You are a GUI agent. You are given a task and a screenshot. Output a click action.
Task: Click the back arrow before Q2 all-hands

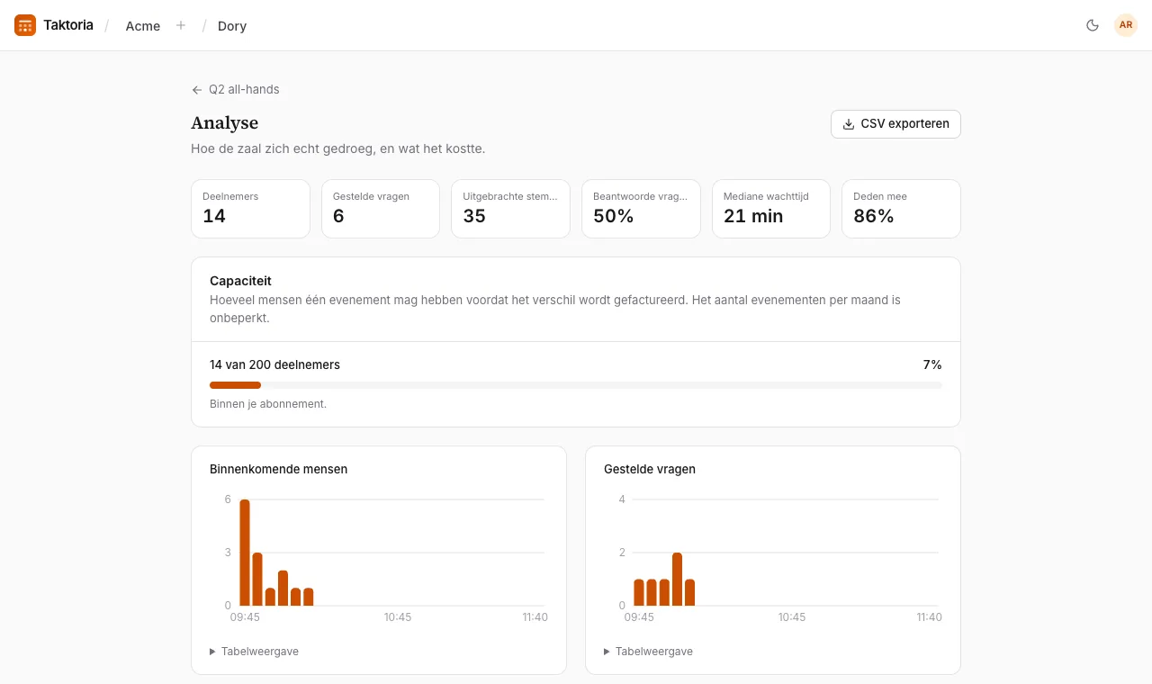click(197, 90)
